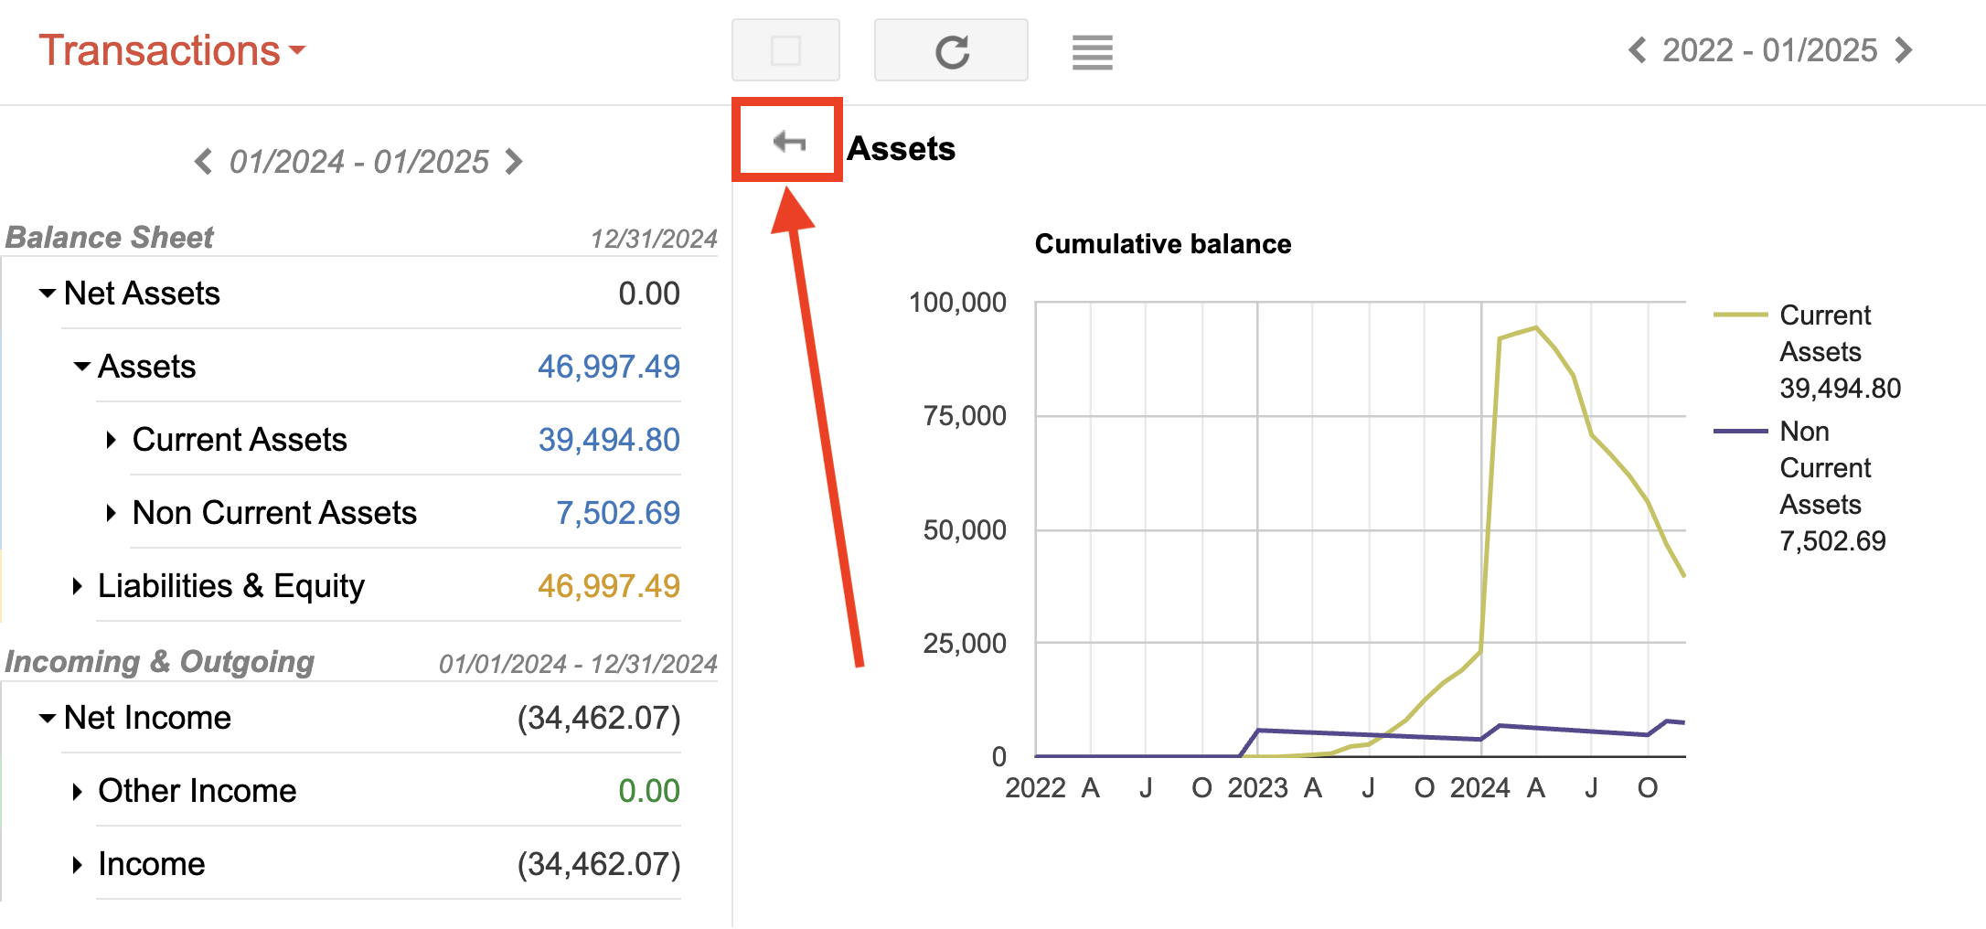Screen dimensions: 1986x929
Task: Click right chevron beside 01/2024 - 01/2025
Action: (515, 162)
